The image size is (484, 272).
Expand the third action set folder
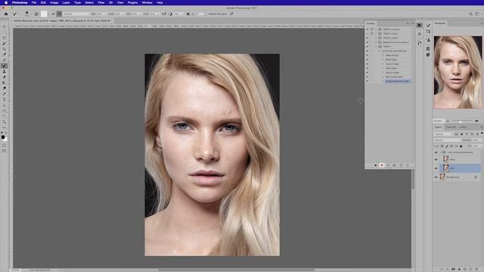point(376,38)
